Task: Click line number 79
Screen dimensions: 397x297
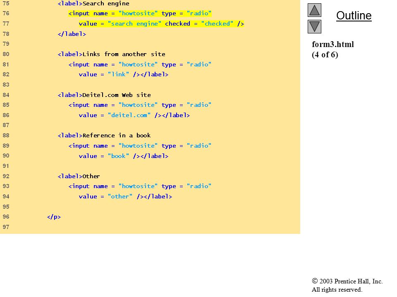Action: click(x=6, y=44)
